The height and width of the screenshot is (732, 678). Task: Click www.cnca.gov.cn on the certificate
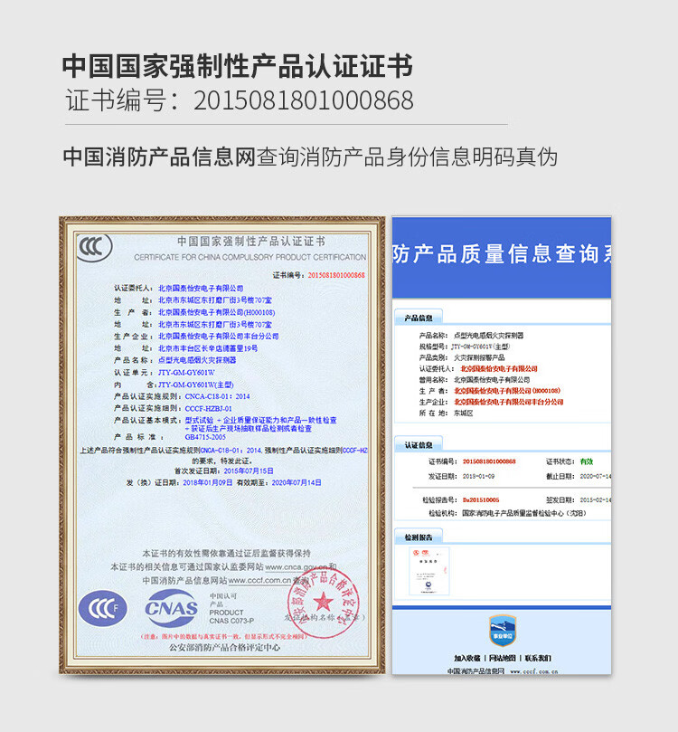pos(297,567)
